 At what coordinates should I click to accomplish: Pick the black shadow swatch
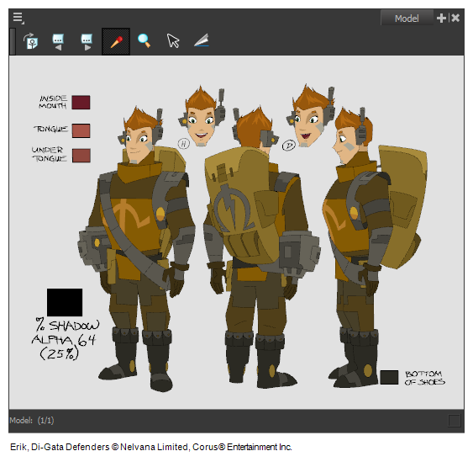tap(65, 302)
